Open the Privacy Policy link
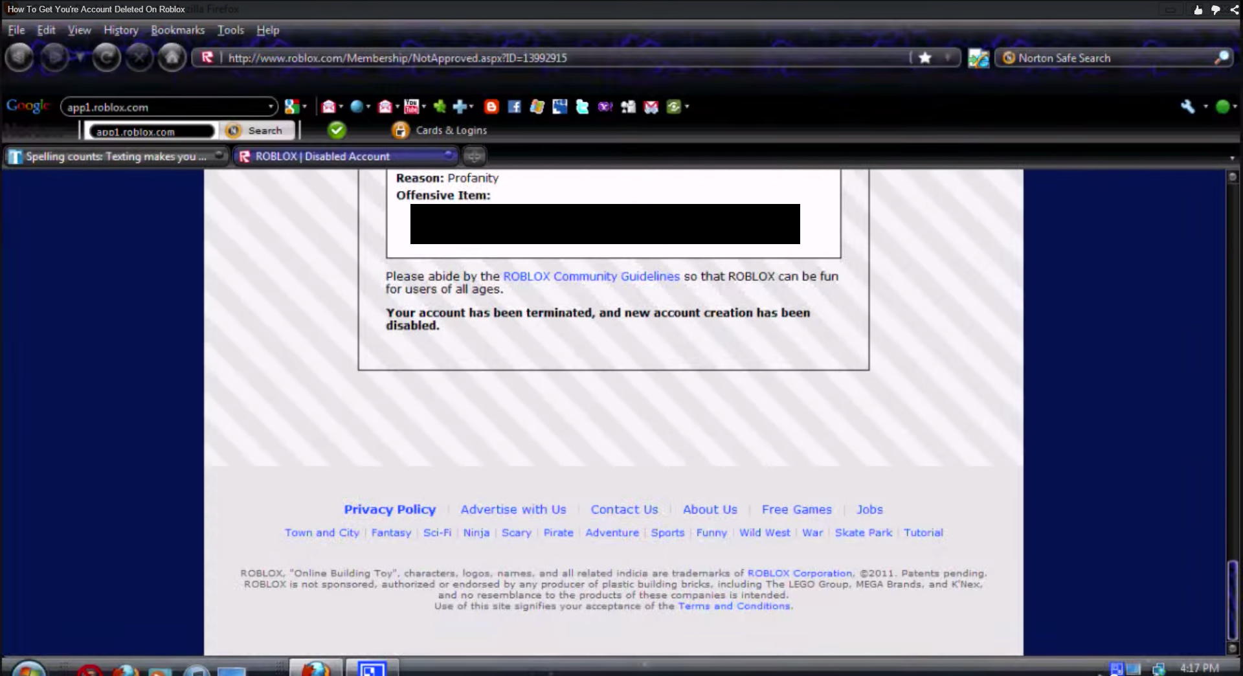The width and height of the screenshot is (1243, 676). (x=390, y=510)
